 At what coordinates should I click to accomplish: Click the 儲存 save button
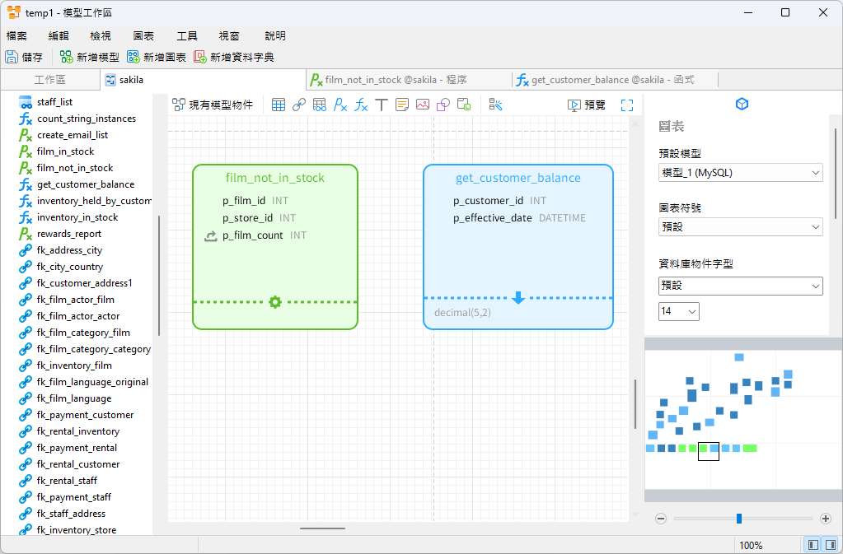(25, 57)
